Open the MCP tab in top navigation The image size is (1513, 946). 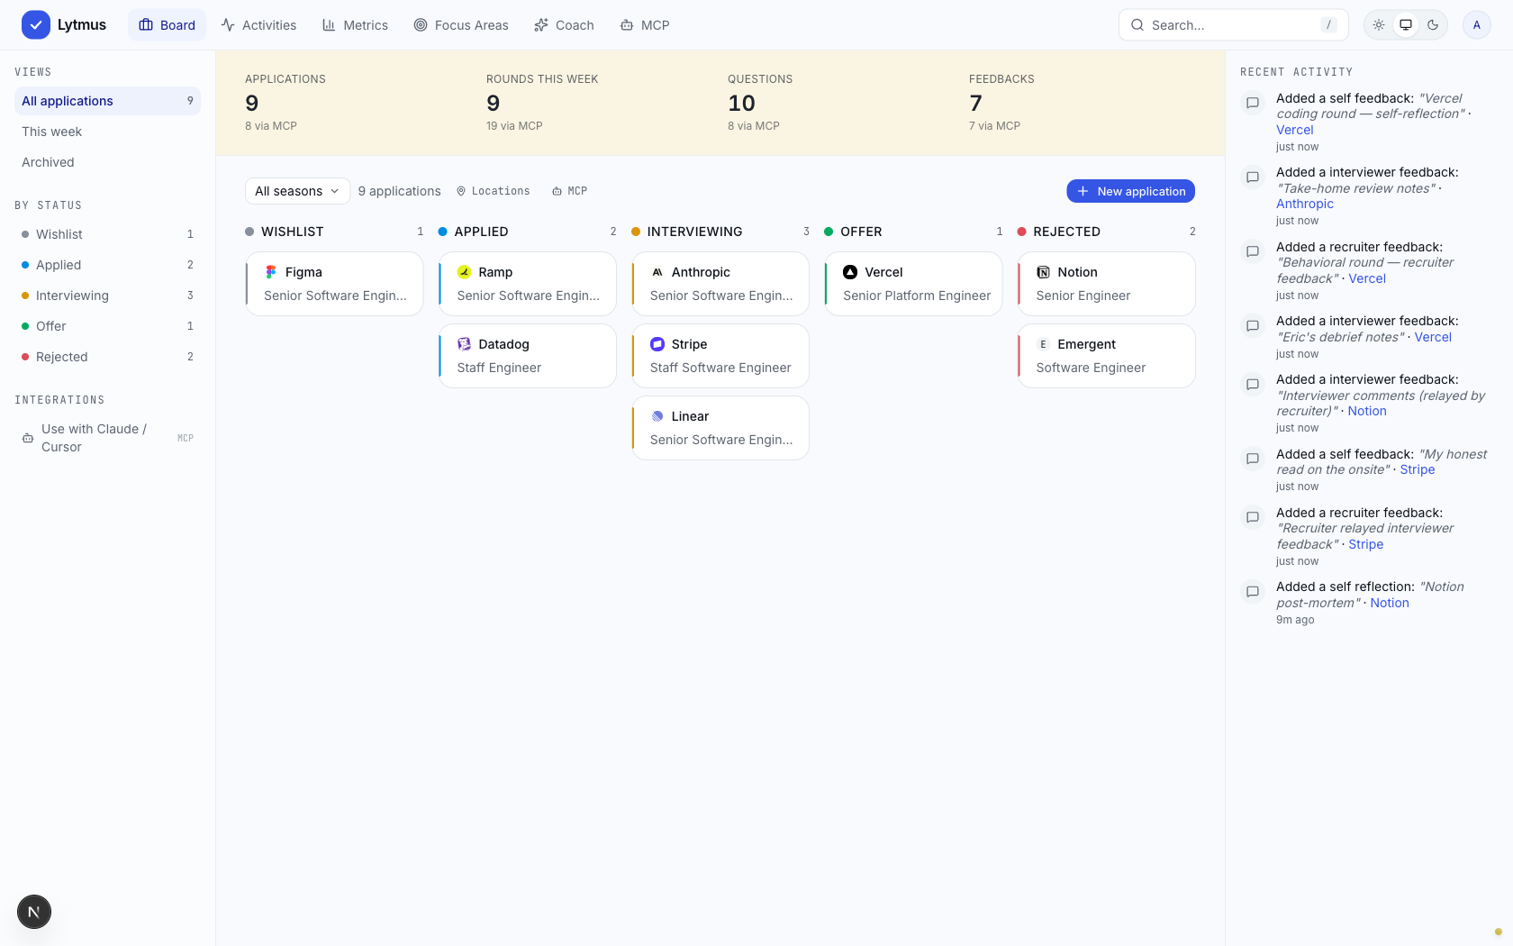645,25
